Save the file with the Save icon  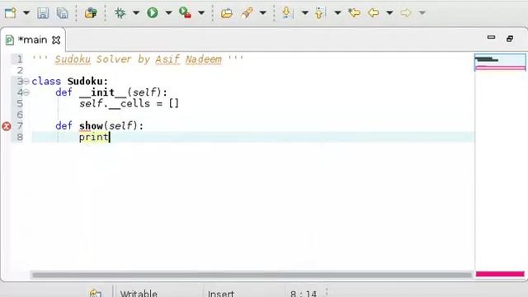pos(43,13)
